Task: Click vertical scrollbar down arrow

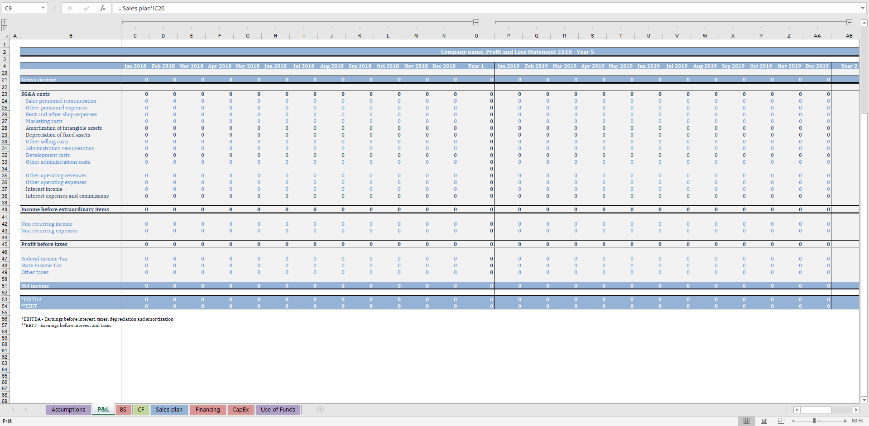Action: [x=864, y=400]
